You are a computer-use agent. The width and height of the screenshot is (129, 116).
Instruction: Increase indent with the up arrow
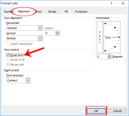click(x=58, y=32)
